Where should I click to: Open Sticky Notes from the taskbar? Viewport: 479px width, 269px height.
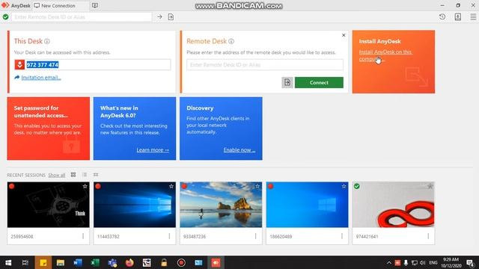43,262
